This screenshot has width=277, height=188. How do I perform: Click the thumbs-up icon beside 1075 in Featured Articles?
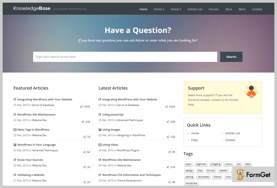pyautogui.click(x=82, y=107)
